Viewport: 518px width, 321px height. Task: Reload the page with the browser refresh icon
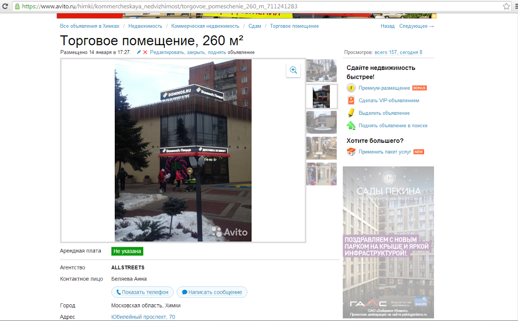(x=5, y=6)
